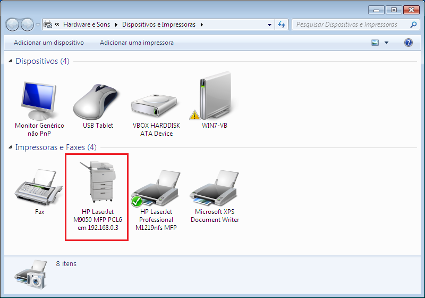Select the Monitor Genérico não PnP device icon
Image resolution: width=425 pixels, height=298 pixels.
[39, 101]
